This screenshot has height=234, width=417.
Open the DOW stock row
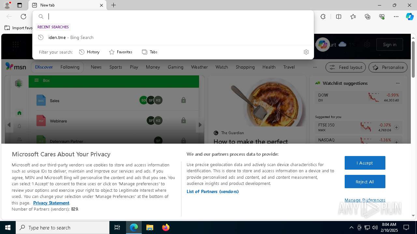click(358, 97)
